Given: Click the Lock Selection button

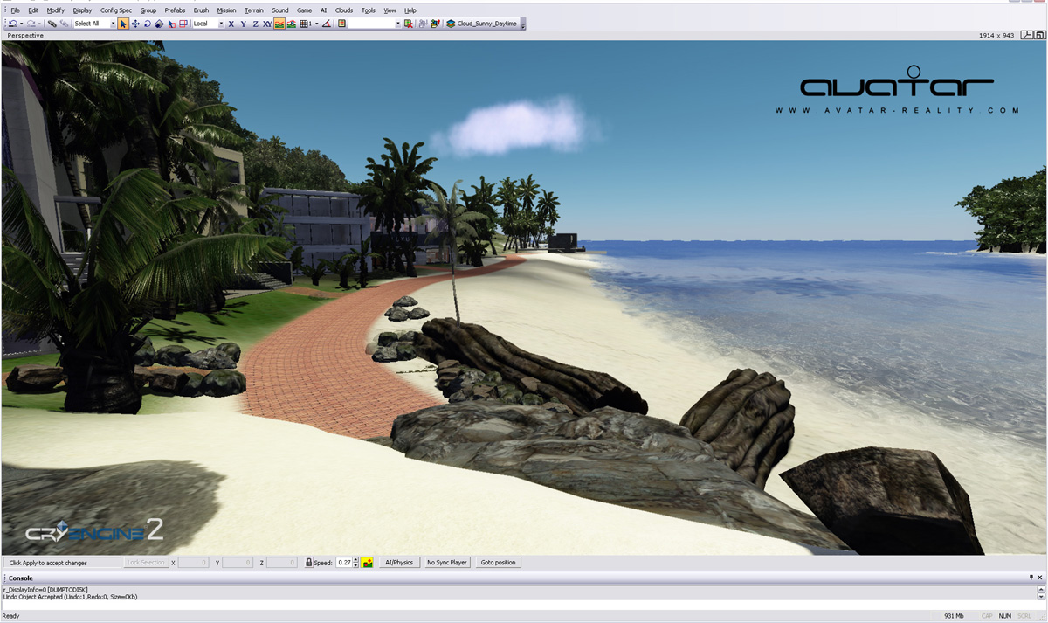Looking at the screenshot, I should 145,563.
